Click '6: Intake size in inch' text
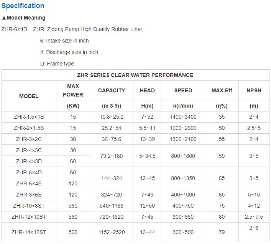 (x=64, y=41)
